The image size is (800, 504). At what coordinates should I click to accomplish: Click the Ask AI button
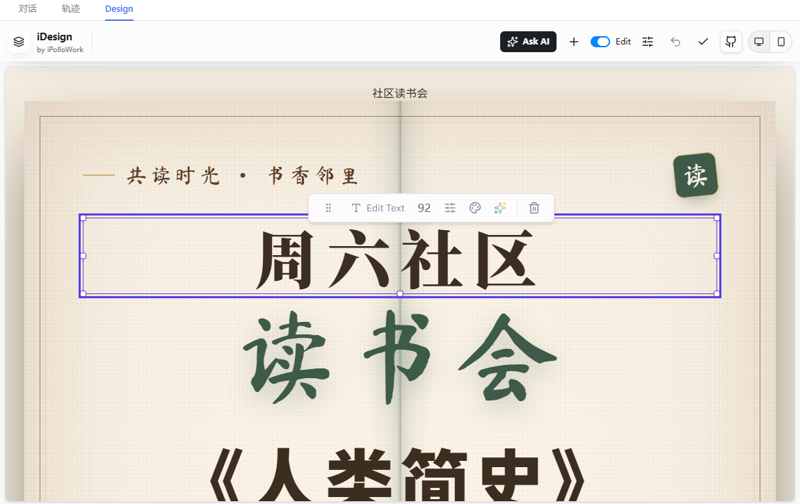click(x=528, y=42)
